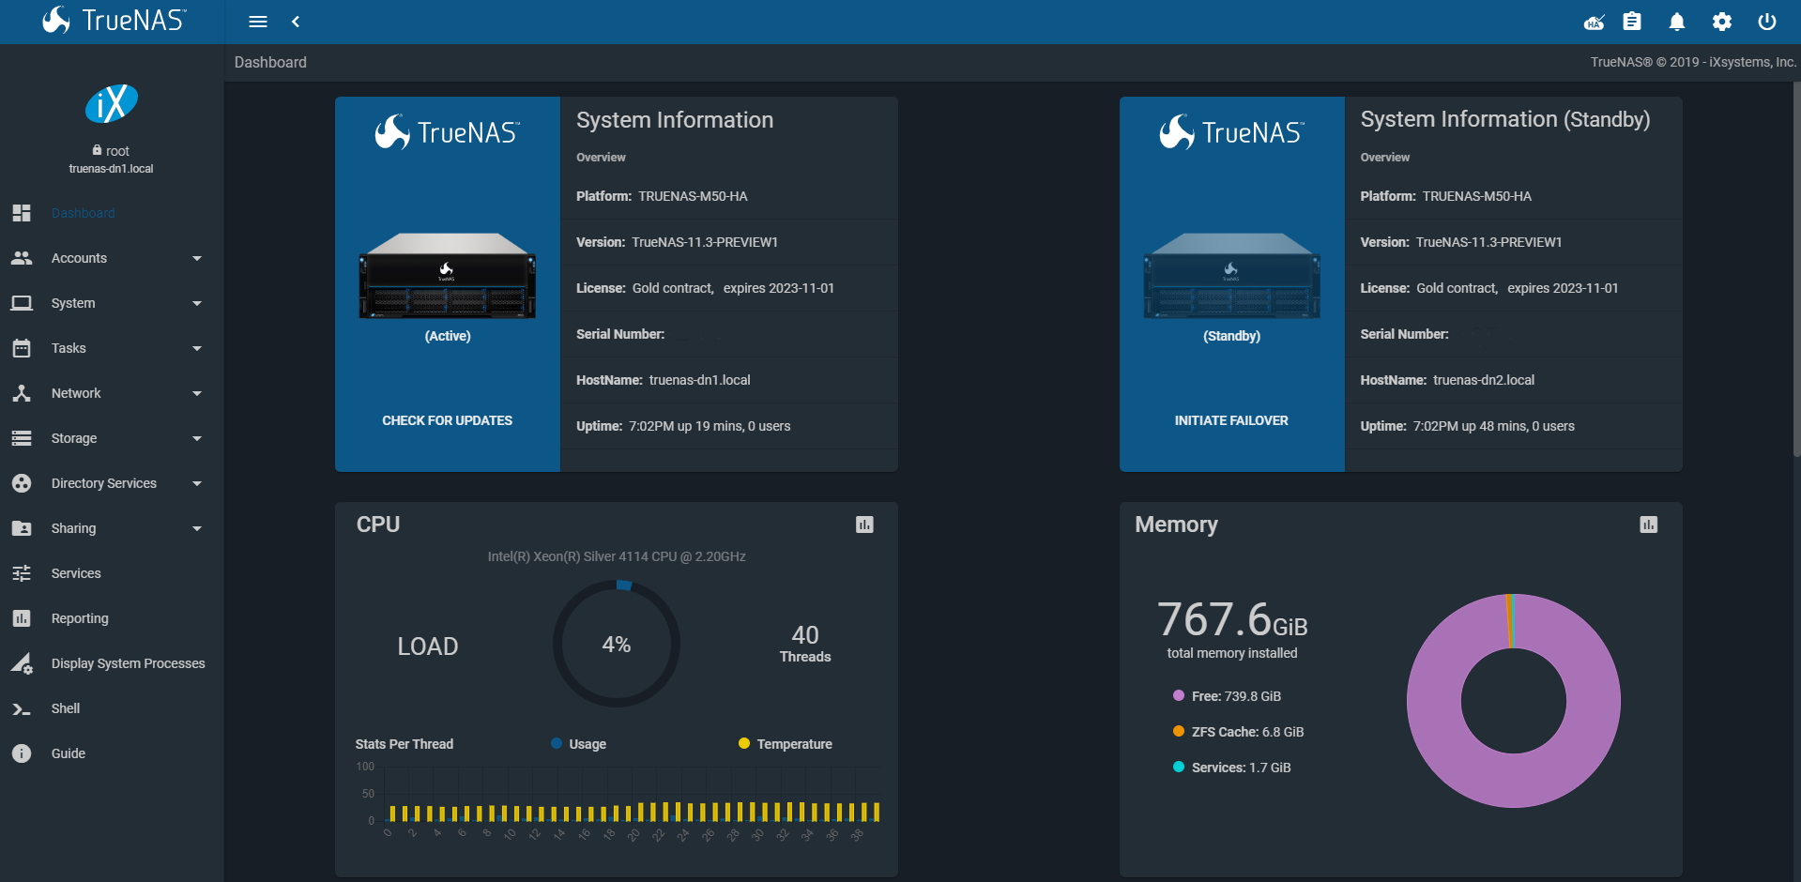
Task: Expand the Network menu arrow
Action: [x=197, y=393]
